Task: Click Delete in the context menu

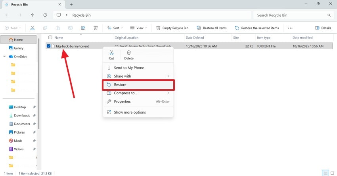Action: pos(129,55)
